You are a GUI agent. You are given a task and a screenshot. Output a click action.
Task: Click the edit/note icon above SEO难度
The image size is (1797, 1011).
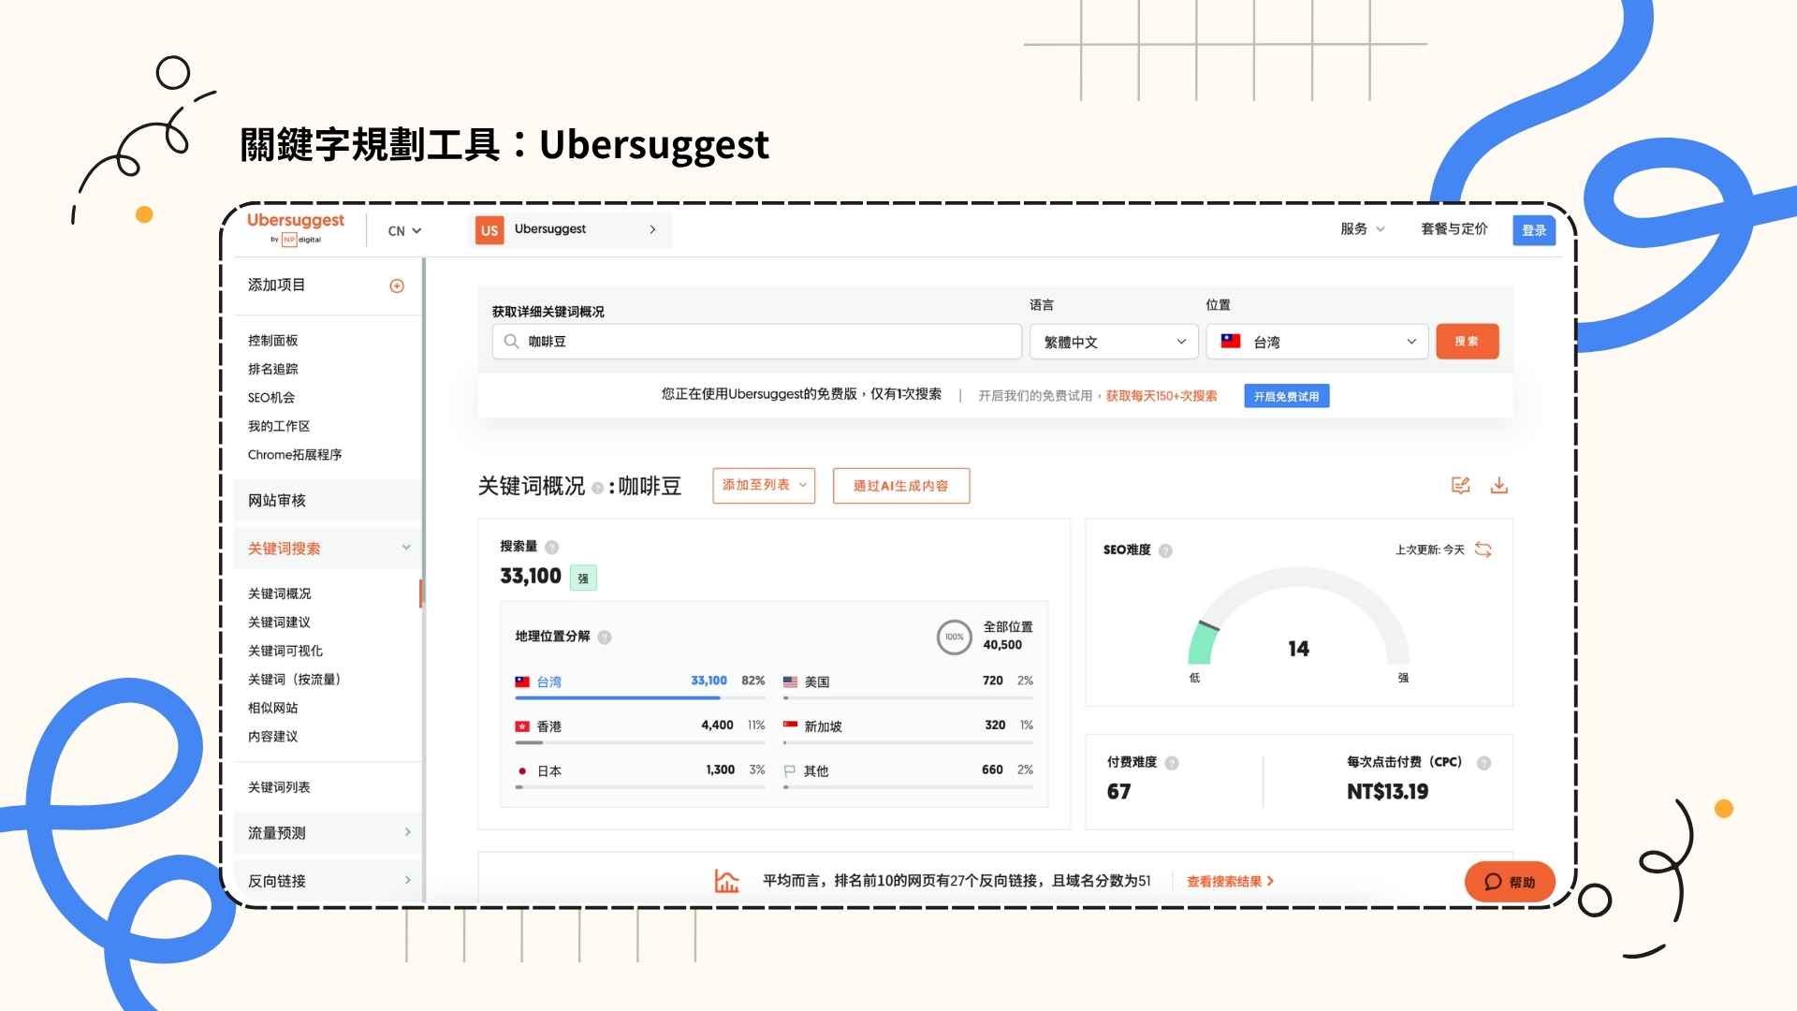tap(1460, 485)
